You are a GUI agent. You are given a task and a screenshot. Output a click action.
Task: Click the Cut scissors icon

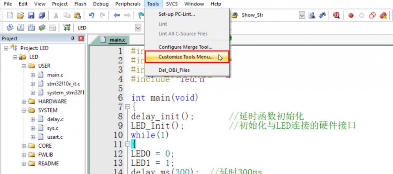[56, 15]
